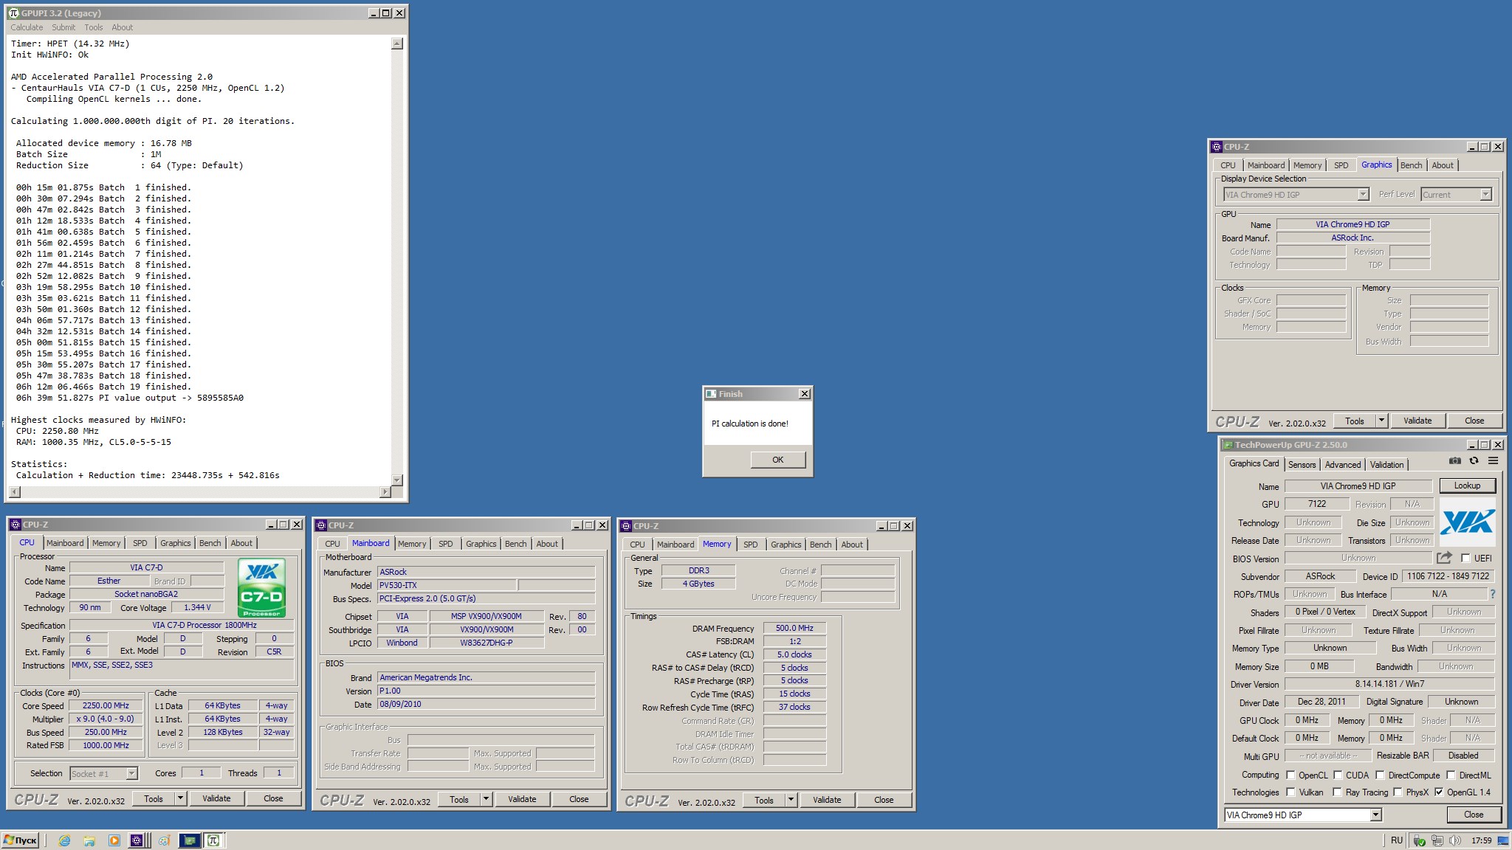The height and width of the screenshot is (850, 1512).
Task: Open the Socket #1 selection dropdown
Action: click(x=131, y=774)
